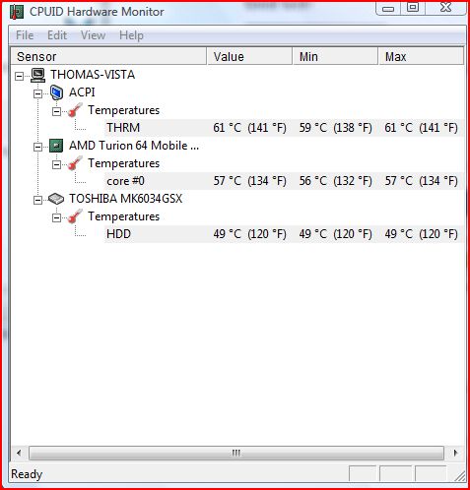Select the THOMAS-VISTA tree label
The width and height of the screenshot is (470, 490).
coord(93,75)
